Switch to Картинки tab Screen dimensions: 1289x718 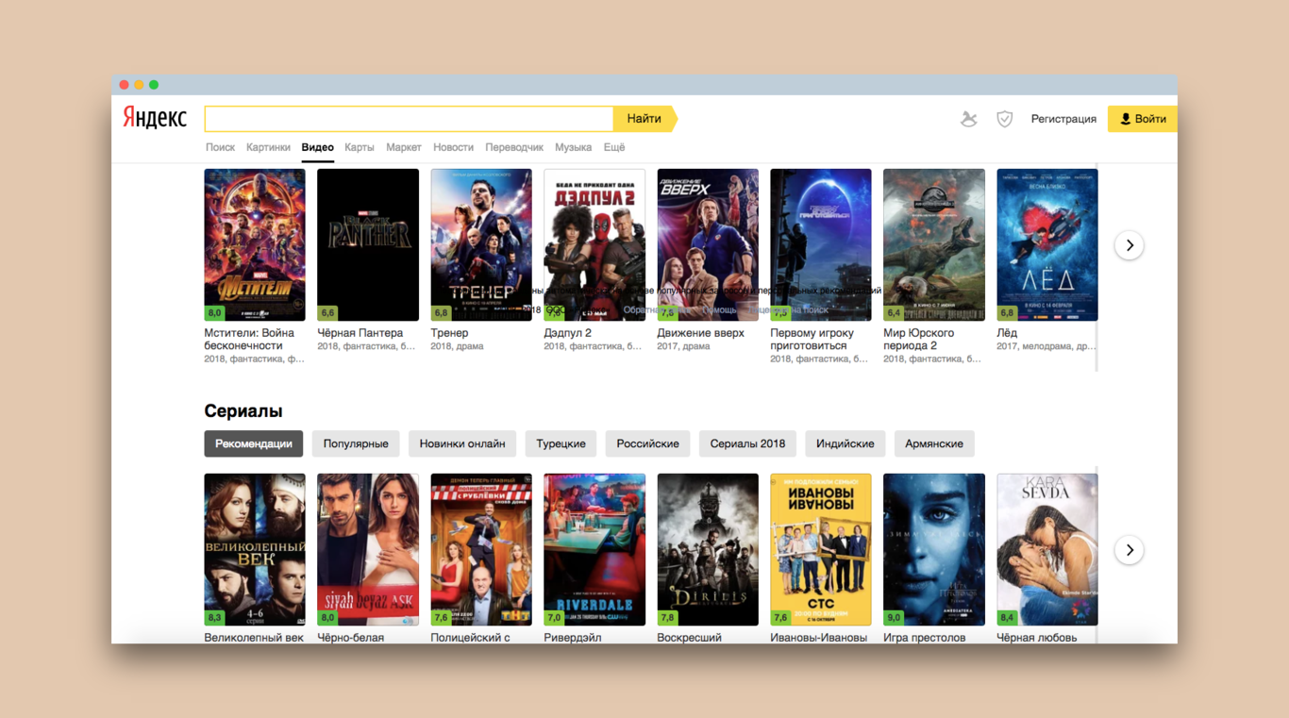268,147
